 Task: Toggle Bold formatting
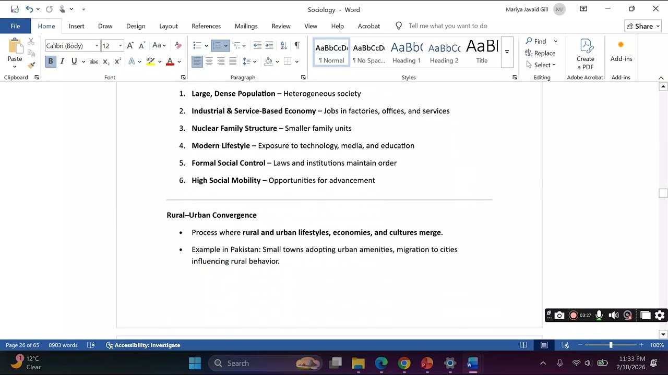click(51, 61)
